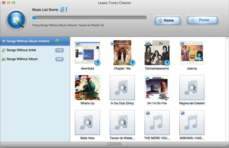Click the window resize grip
This screenshot has height=148, width=229.
[x=227, y=146]
